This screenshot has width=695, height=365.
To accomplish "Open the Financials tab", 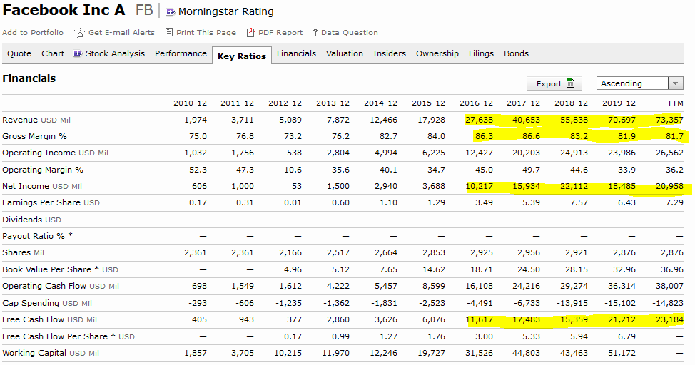I will [x=297, y=53].
